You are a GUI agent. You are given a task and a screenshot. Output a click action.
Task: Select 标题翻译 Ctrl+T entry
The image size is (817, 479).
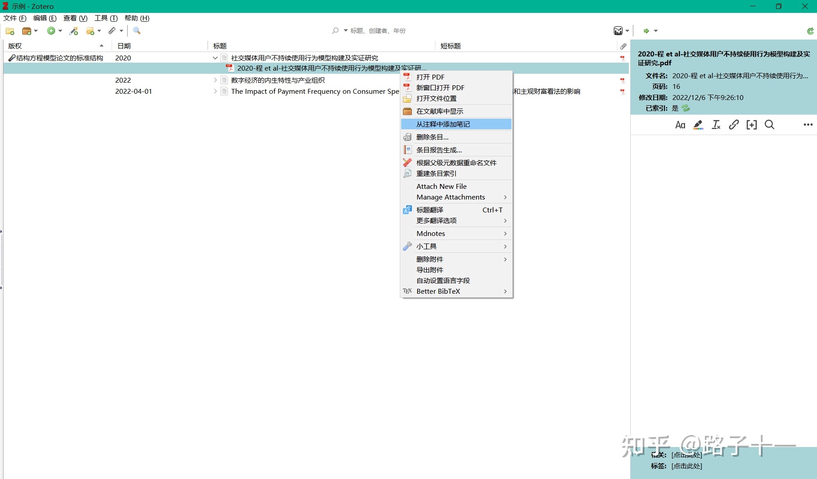[x=456, y=210]
